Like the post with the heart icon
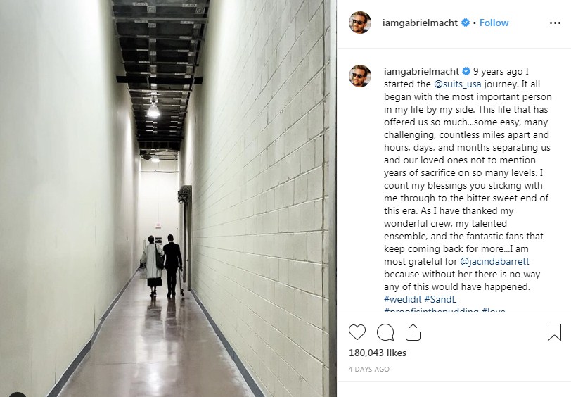This screenshot has height=397, width=571. point(357,332)
